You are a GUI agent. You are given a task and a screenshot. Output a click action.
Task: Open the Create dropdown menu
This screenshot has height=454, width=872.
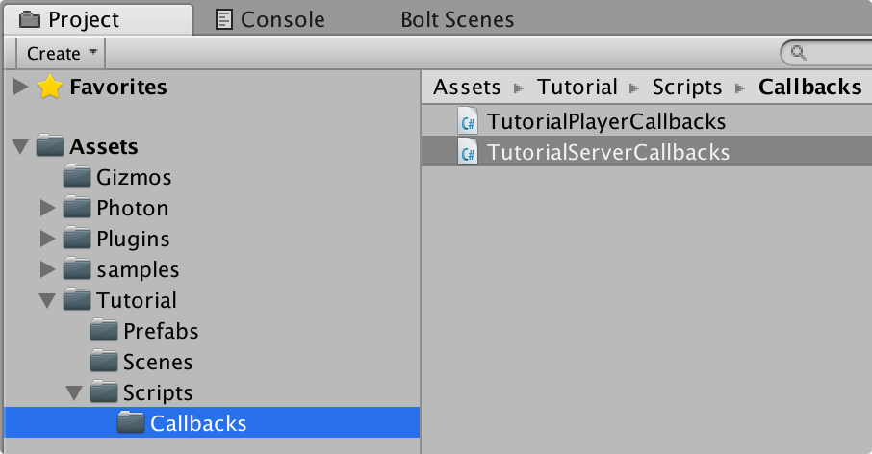click(61, 53)
